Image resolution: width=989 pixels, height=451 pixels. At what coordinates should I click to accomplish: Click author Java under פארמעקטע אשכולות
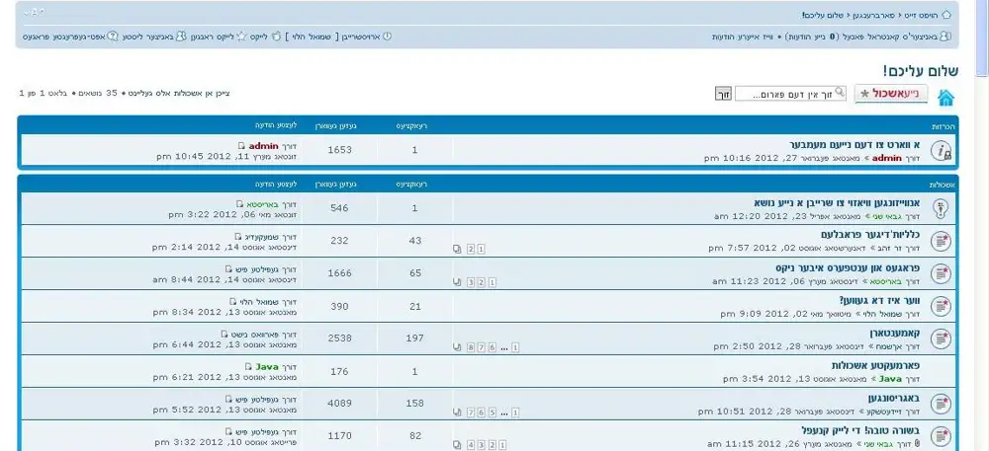890,379
